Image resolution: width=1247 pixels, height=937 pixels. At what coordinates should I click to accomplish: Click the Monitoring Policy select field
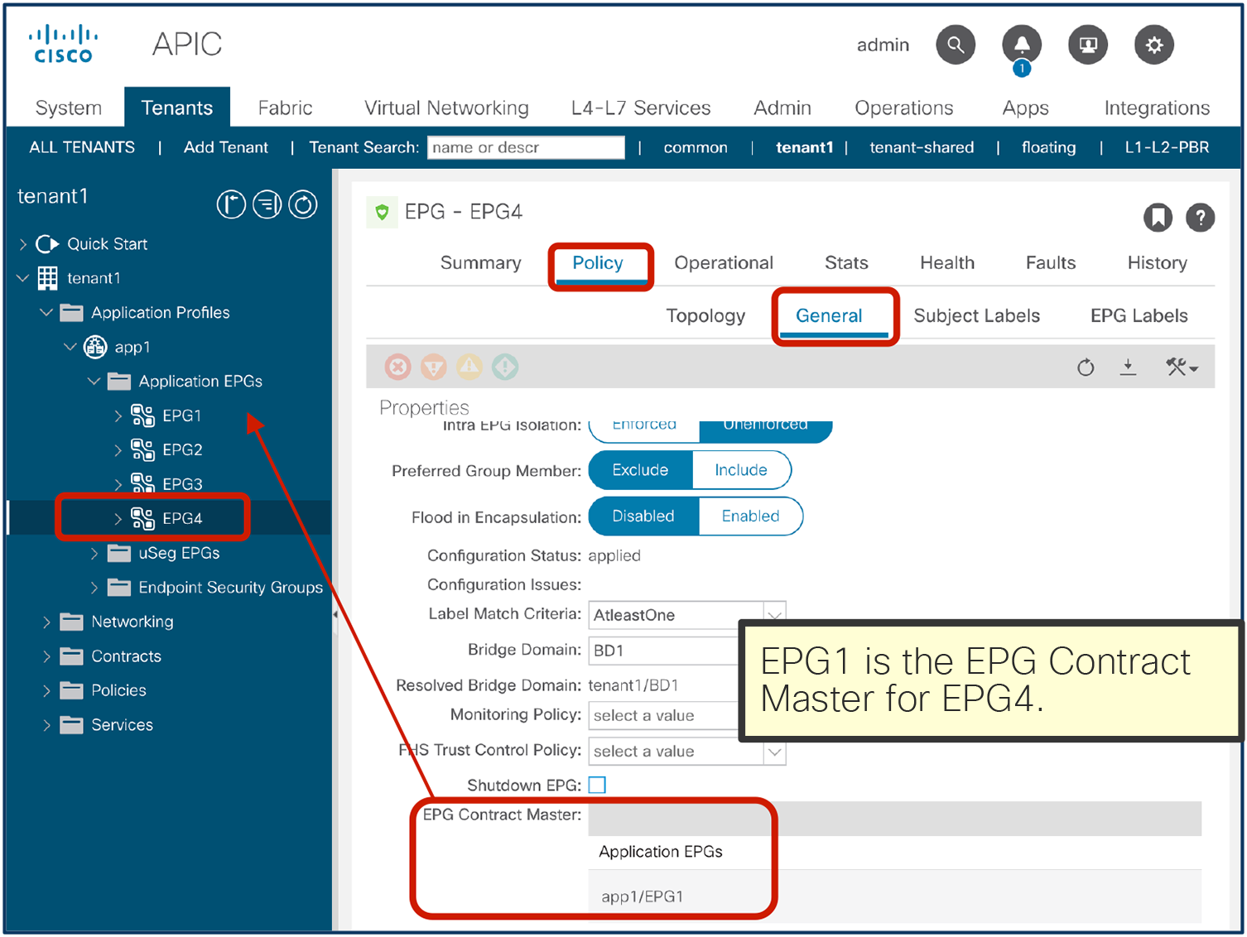click(663, 716)
